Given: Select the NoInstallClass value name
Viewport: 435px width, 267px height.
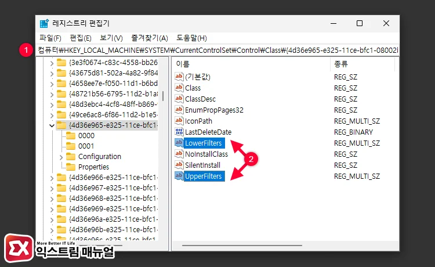Looking at the screenshot, I should pos(206,154).
